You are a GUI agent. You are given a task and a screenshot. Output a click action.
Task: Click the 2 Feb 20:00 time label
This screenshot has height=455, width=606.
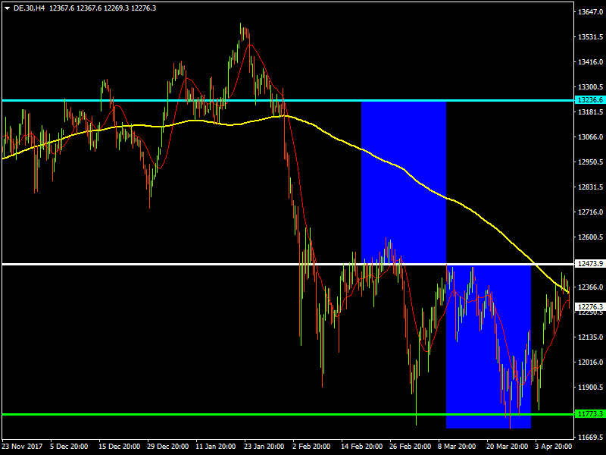click(312, 447)
